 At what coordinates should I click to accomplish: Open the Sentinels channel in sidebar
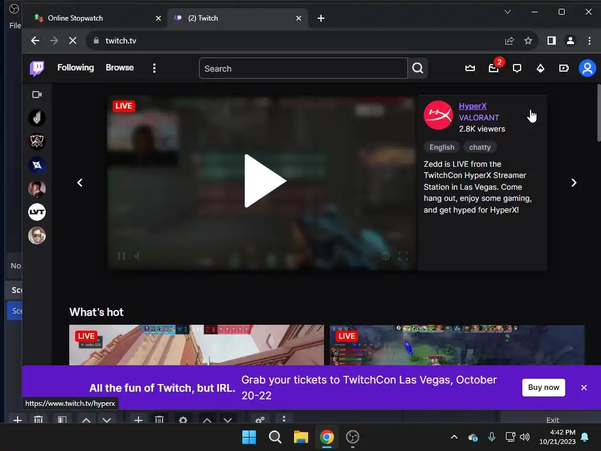37,117
